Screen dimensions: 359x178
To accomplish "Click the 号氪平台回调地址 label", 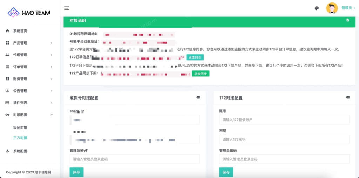I will [84, 42].
